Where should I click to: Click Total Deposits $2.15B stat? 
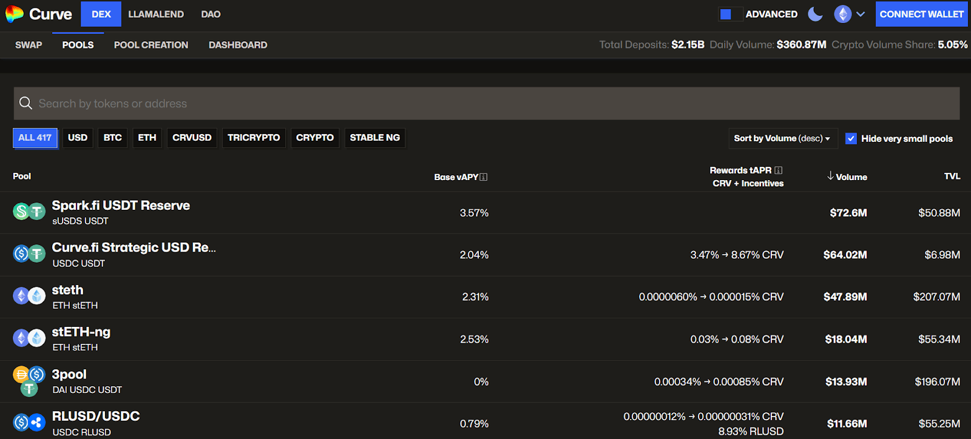[x=652, y=45]
